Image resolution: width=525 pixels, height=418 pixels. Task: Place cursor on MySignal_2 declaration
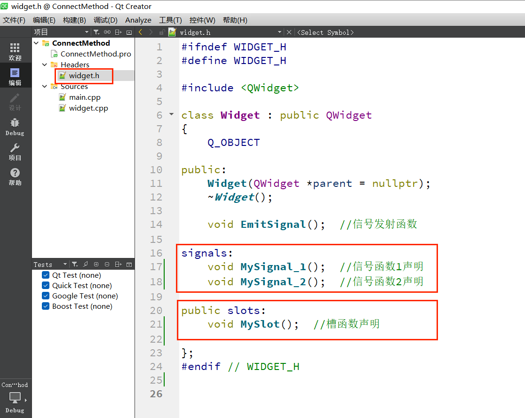pos(273,281)
